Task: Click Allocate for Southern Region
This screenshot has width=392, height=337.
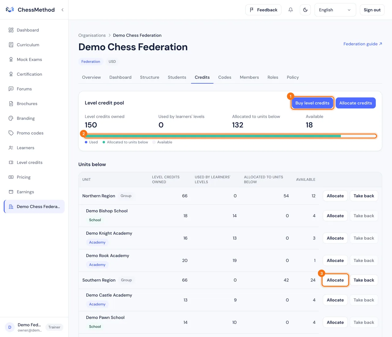Action: [x=335, y=280]
